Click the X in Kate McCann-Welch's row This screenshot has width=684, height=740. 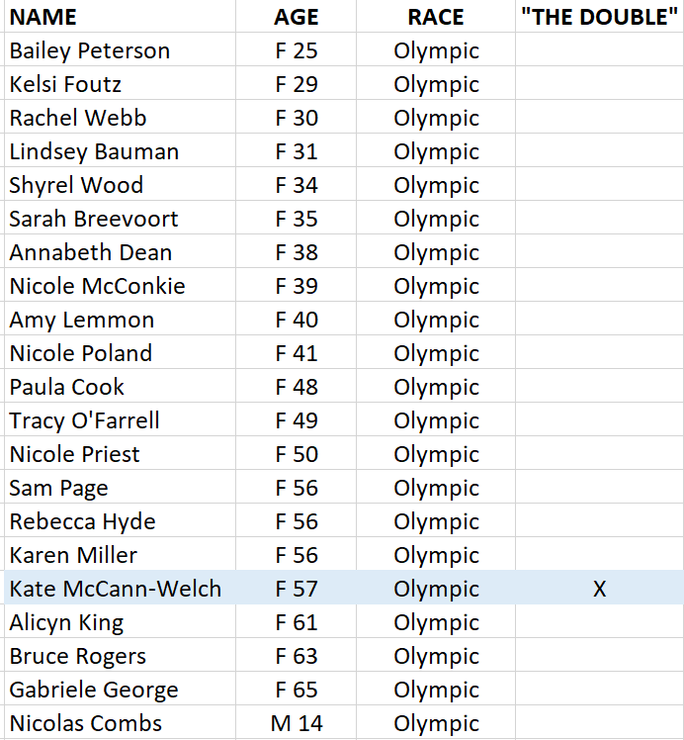[x=600, y=588]
